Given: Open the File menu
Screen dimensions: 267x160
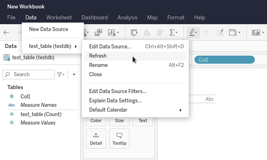Looking at the screenshot, I should (11, 18).
